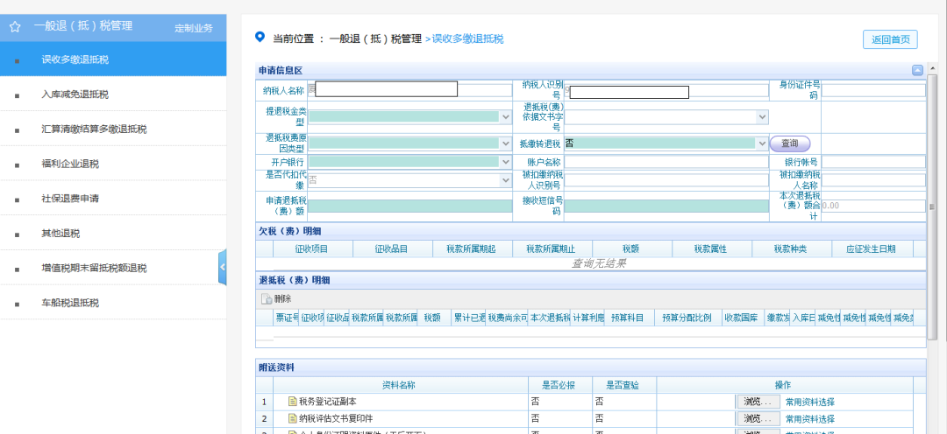Image resolution: width=947 pixels, height=434 pixels.
Task: Click bullet icon next to 入库减免退抵税
Action: tap(17, 95)
